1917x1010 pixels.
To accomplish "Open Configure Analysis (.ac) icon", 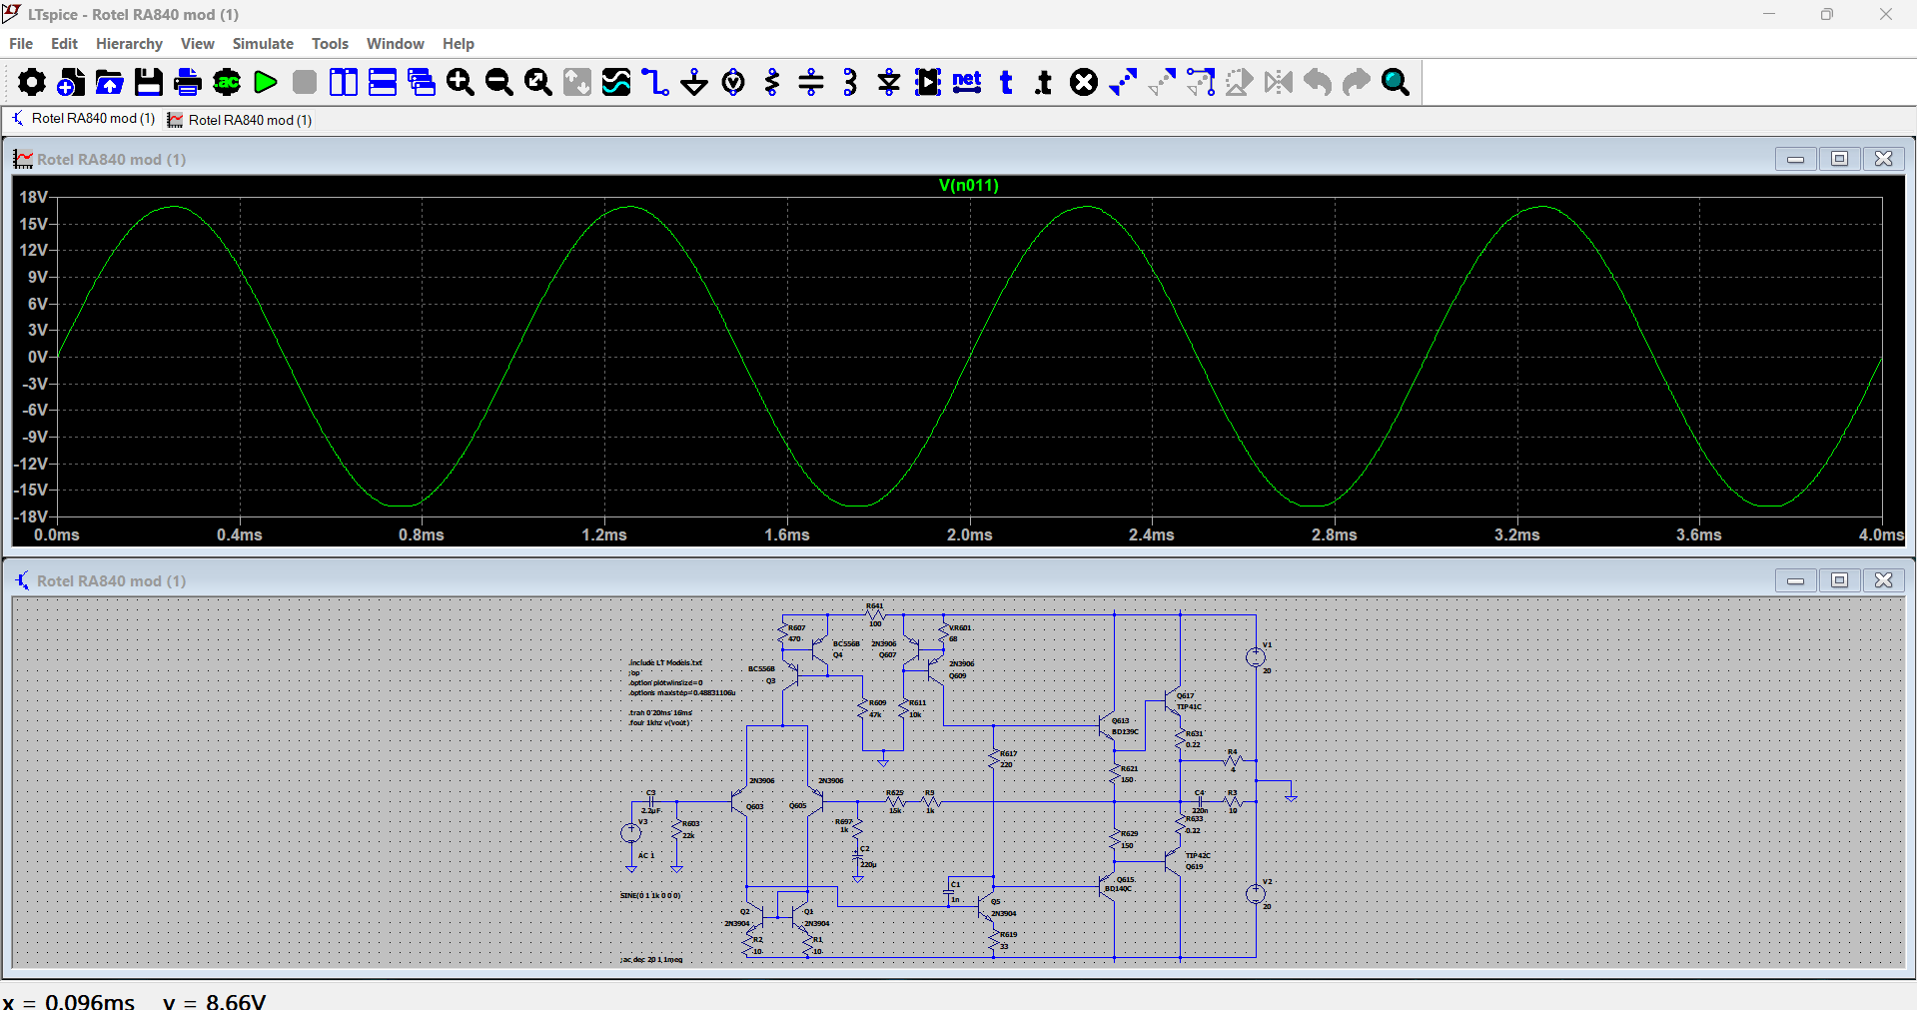I will [x=227, y=82].
